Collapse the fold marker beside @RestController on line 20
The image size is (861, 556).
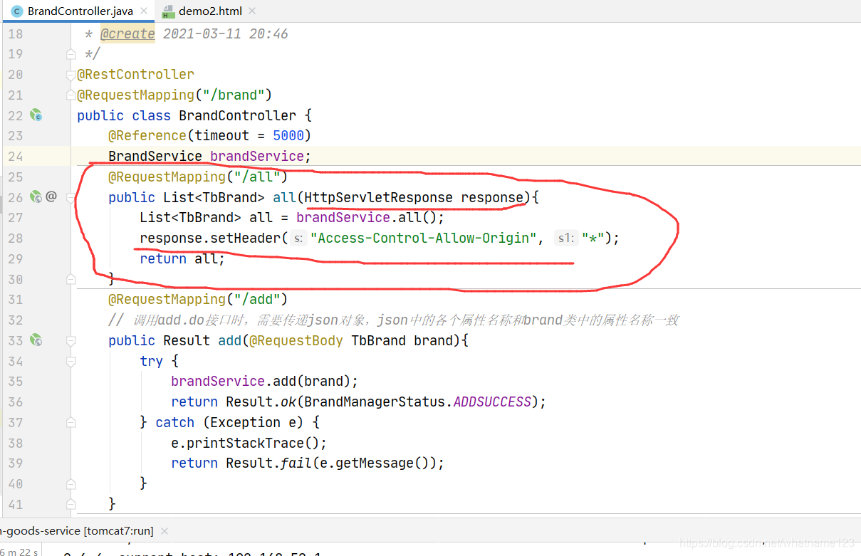click(71, 74)
